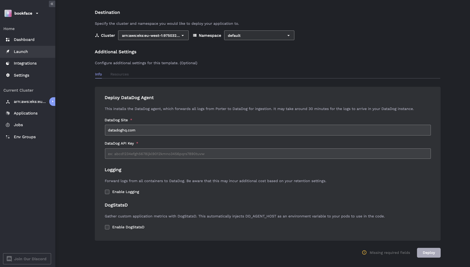Enable the DogStatsD checkbox

(x=107, y=227)
